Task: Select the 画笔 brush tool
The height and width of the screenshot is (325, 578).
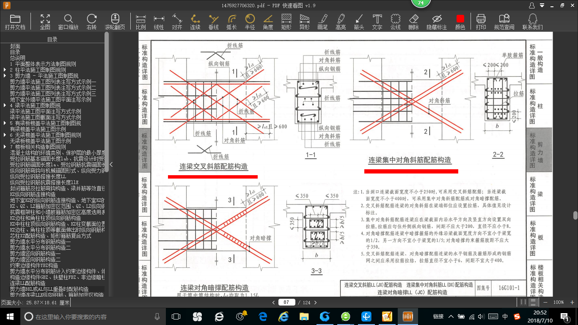Action: point(322,22)
